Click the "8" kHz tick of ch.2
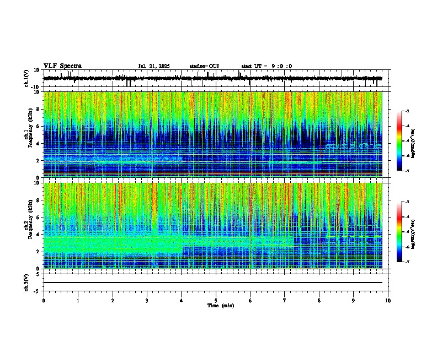The width and height of the screenshot is (437, 337). pos(38,200)
